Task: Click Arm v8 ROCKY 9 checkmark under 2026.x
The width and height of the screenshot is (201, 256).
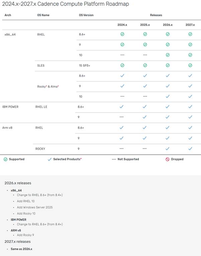Action: coord(167,149)
